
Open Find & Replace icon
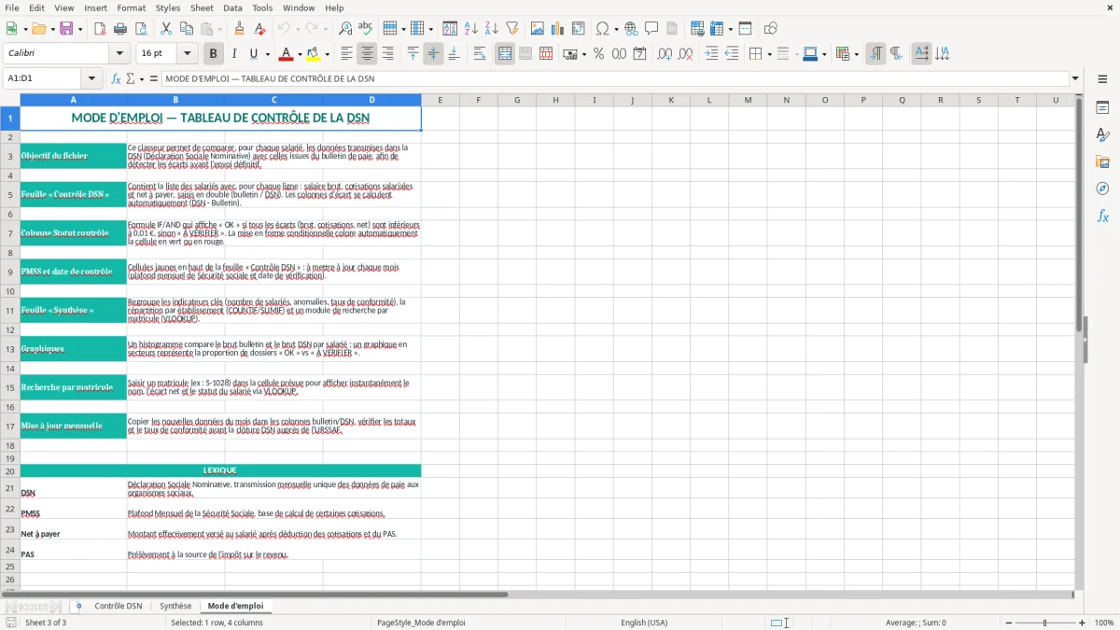(345, 29)
